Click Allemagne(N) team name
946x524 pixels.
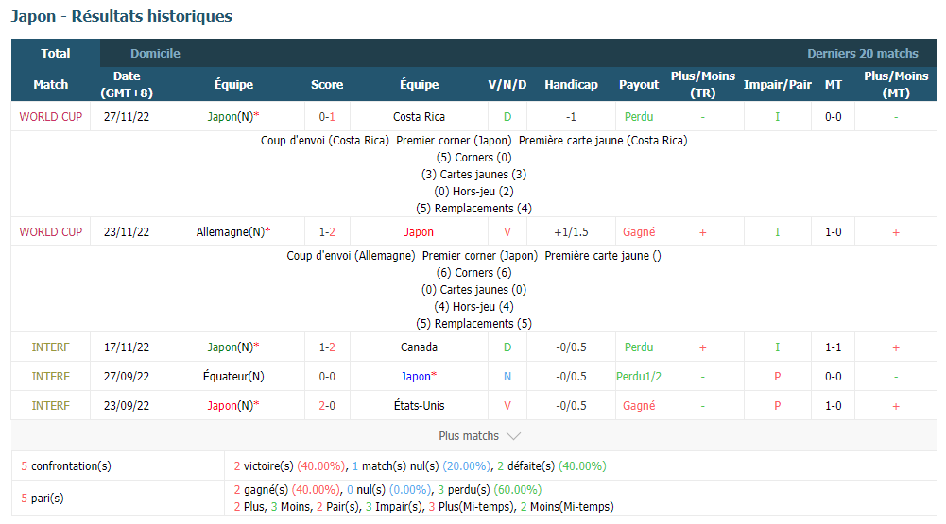tap(232, 231)
